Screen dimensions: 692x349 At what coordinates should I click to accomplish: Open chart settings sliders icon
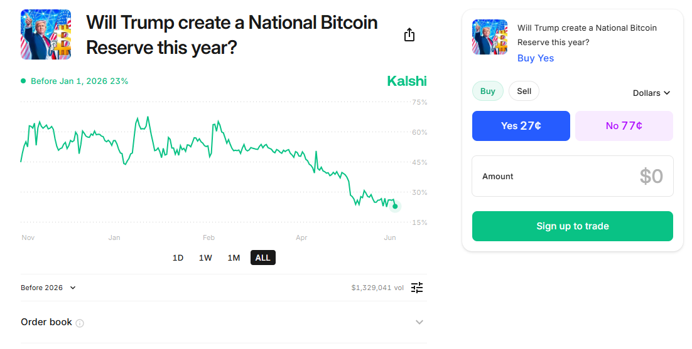click(x=417, y=288)
